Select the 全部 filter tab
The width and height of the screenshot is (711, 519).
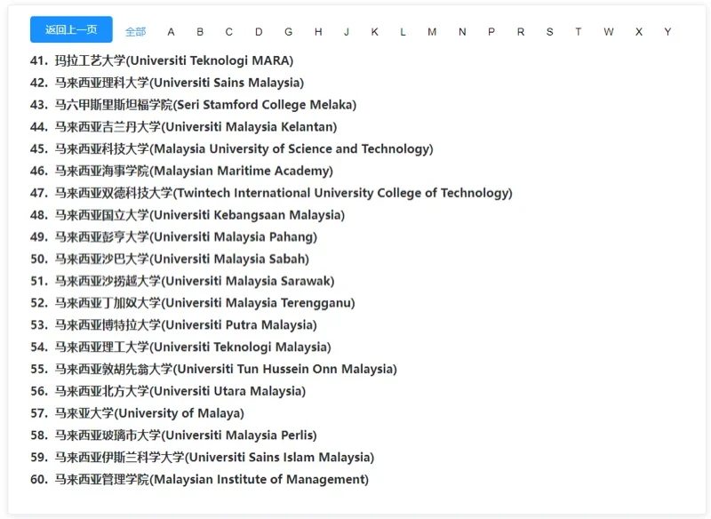[x=135, y=32]
